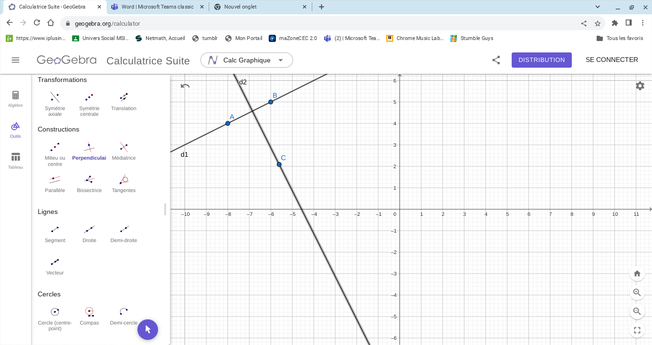Click the DISTRIBUTION button
Viewport: 652px width, 345px height.
[x=542, y=60]
